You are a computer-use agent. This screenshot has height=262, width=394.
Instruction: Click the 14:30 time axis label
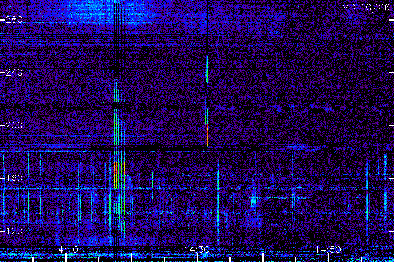[197, 249]
